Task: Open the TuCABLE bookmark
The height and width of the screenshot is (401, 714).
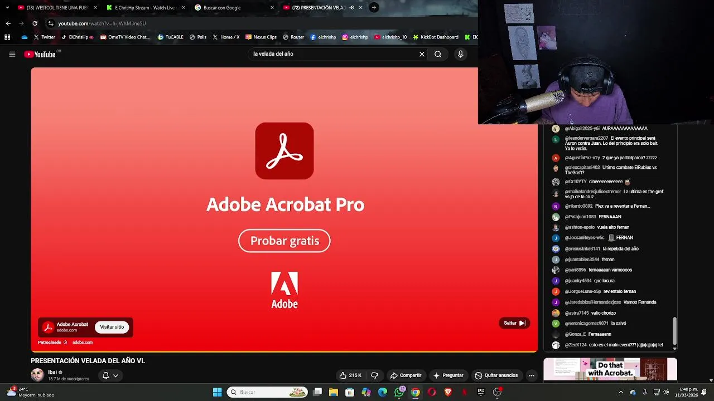Action: (170, 37)
